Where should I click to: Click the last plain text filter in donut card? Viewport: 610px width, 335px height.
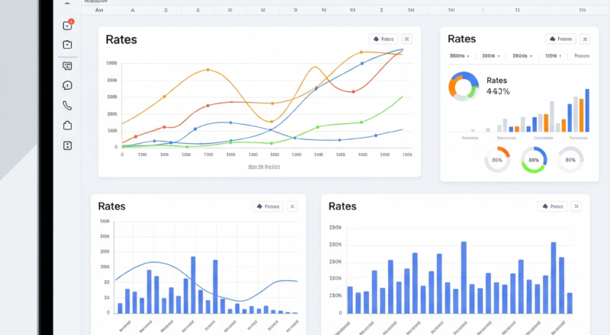(x=582, y=56)
